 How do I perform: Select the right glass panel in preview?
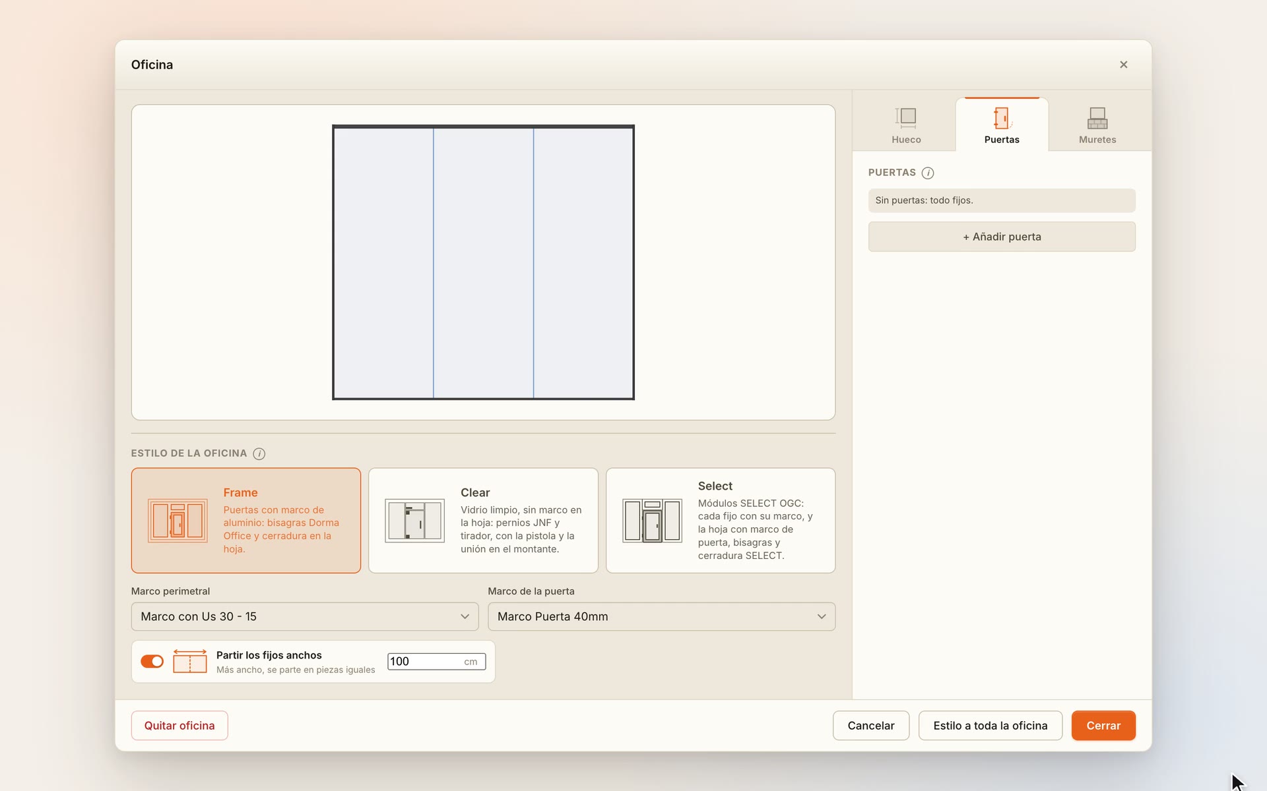(x=583, y=263)
